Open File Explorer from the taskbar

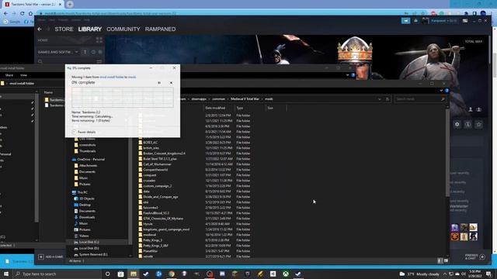coord(134,274)
